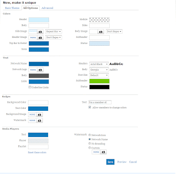The width and height of the screenshot is (176, 187).
Task: Select the Network Name watermark option
Action: click(90, 139)
